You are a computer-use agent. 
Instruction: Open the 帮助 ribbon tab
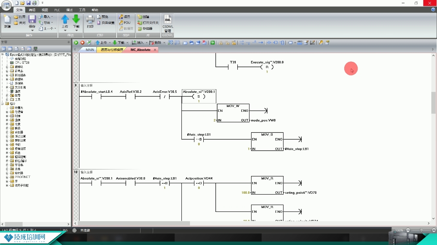pyautogui.click(x=95, y=10)
